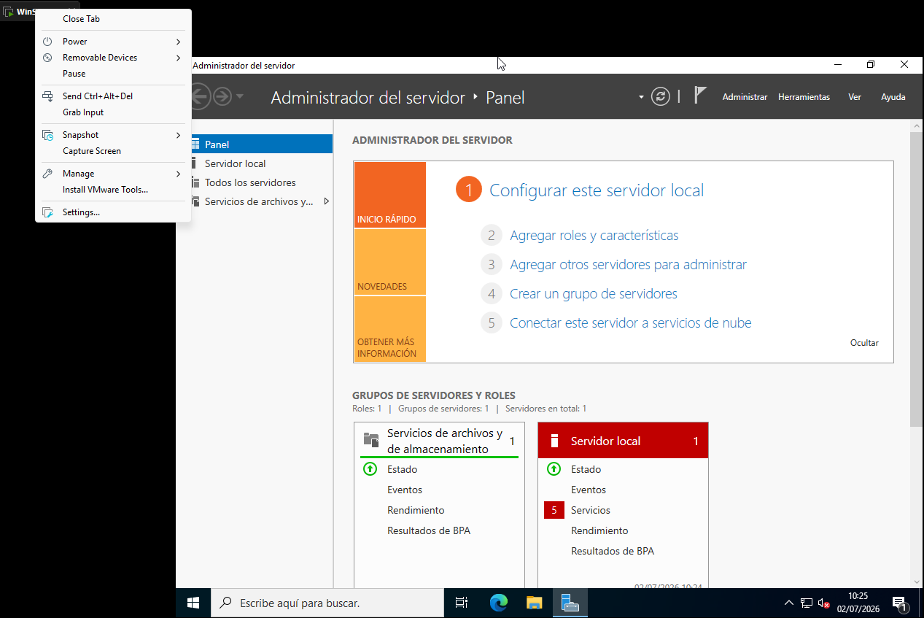Click the red 5 Servicios alert badge
The height and width of the screenshot is (618, 924).
tap(554, 510)
